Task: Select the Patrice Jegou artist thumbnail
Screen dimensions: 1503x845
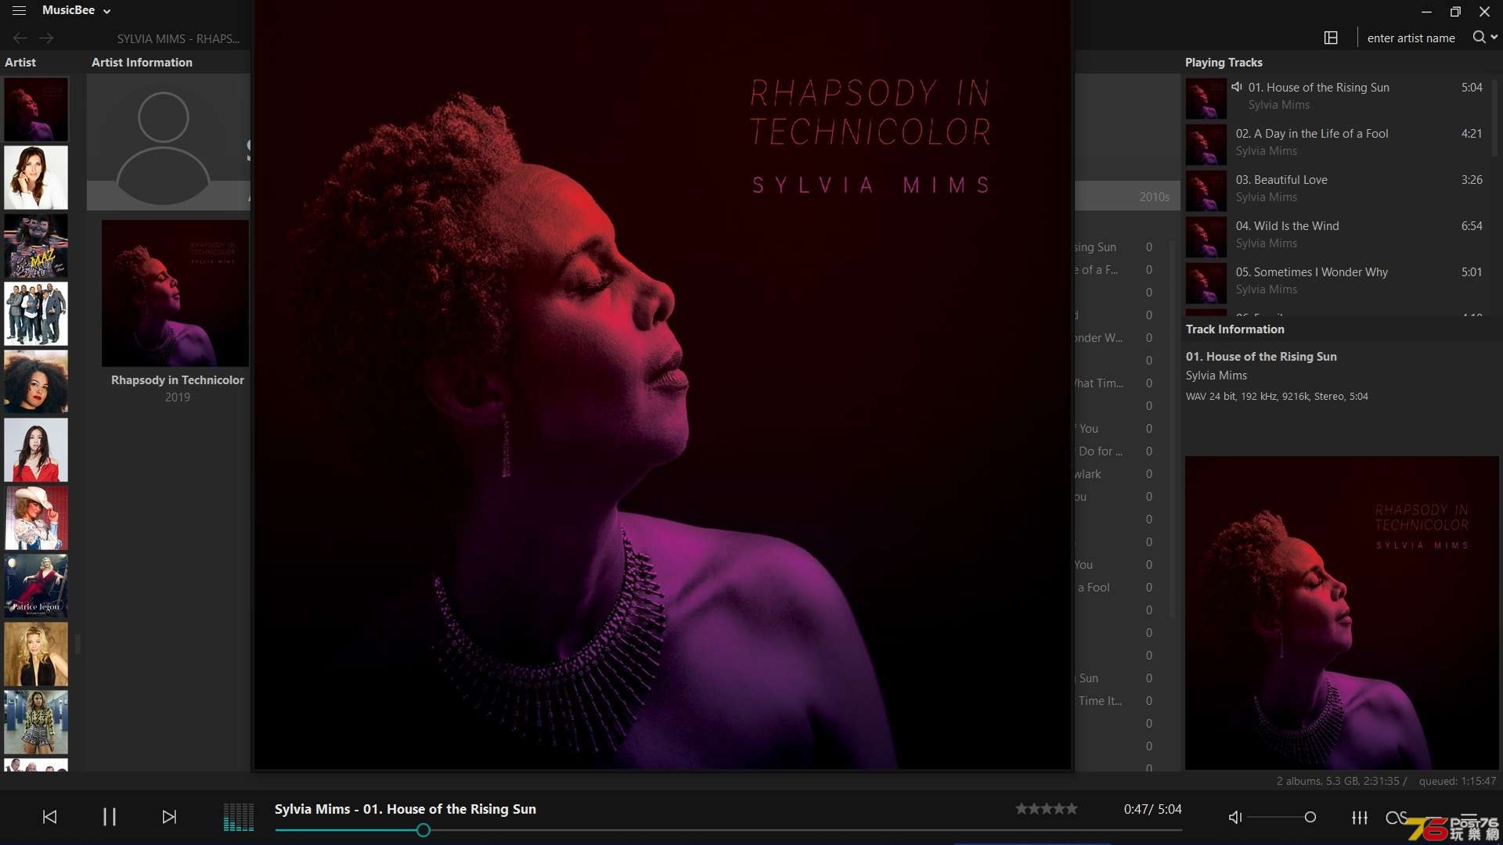Action: 36,585
